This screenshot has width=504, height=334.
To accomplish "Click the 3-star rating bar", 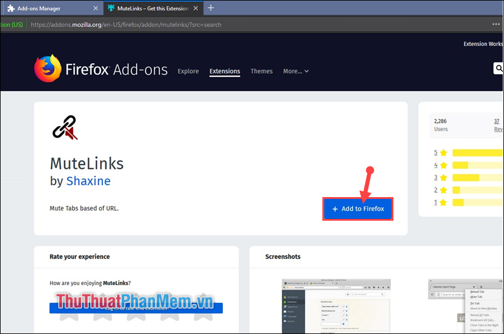I will tap(478, 178).
